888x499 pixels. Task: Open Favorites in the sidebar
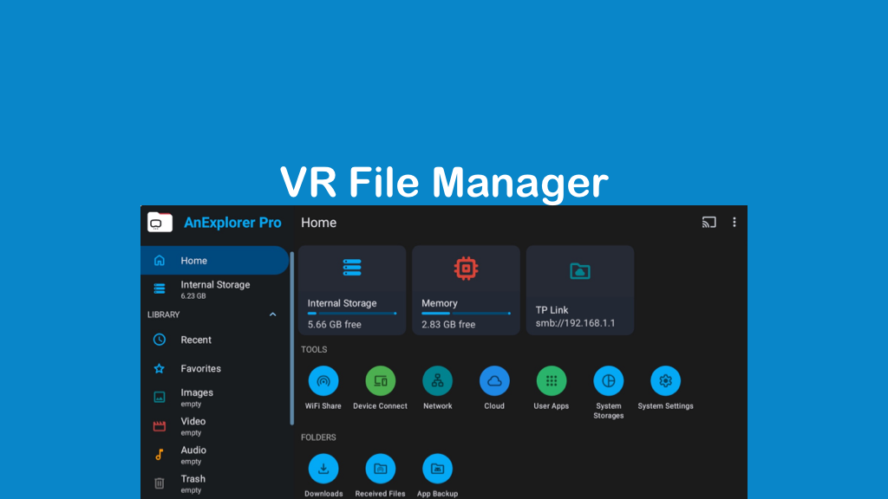click(x=200, y=368)
